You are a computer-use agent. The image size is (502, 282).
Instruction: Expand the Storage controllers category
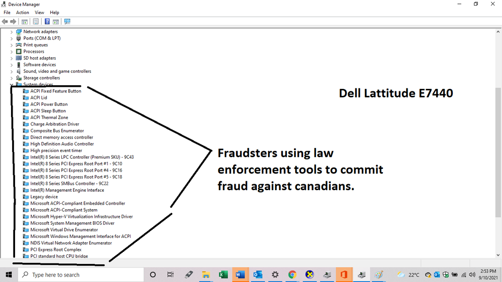[x=12, y=78]
